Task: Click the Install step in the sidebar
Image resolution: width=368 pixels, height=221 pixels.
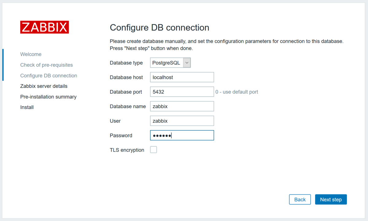Action: click(27, 107)
